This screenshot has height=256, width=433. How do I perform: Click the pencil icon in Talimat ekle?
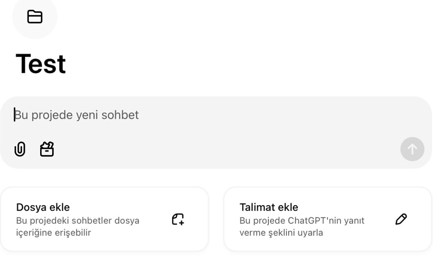pyautogui.click(x=401, y=219)
